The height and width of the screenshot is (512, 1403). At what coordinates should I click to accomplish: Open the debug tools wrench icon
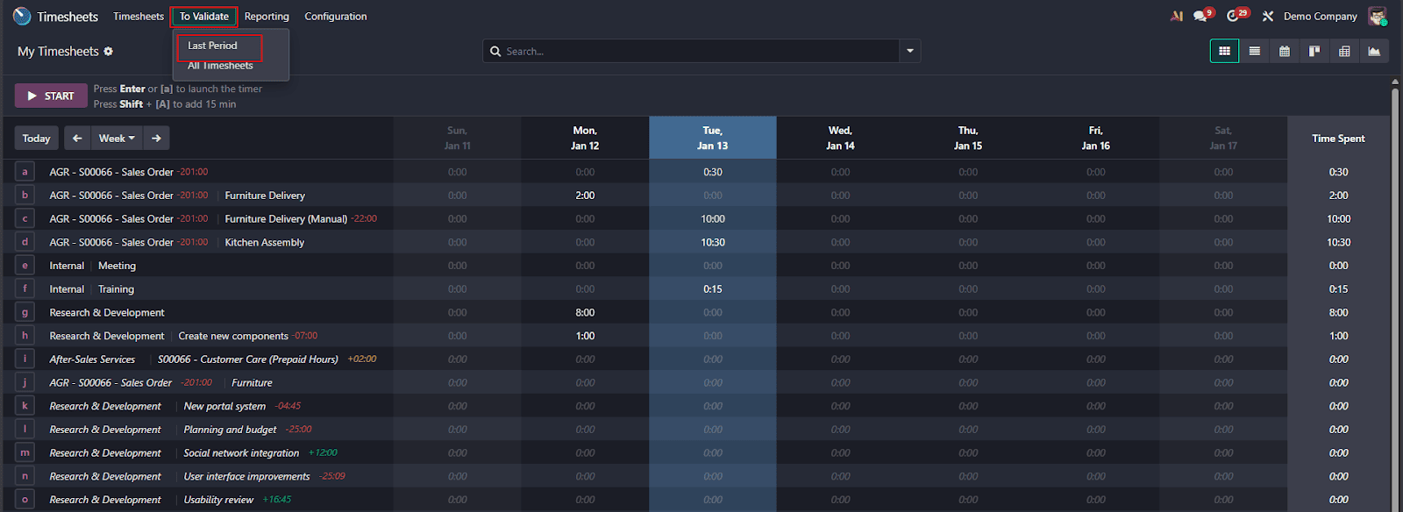1268,16
